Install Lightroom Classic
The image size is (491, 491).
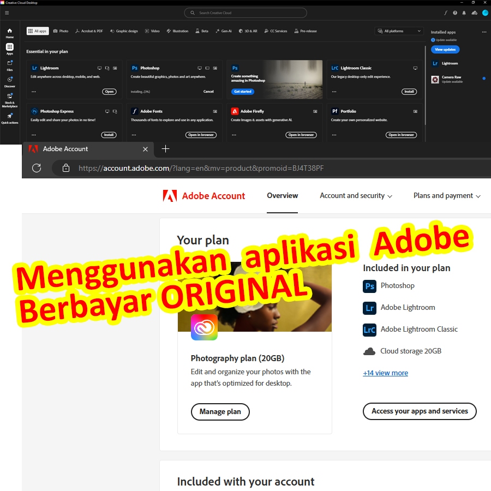point(409,92)
